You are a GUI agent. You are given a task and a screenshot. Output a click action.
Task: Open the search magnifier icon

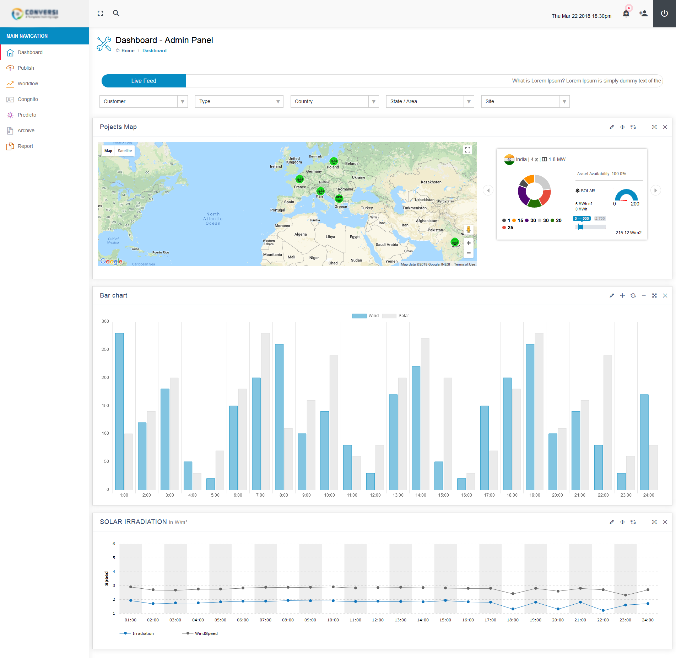116,14
